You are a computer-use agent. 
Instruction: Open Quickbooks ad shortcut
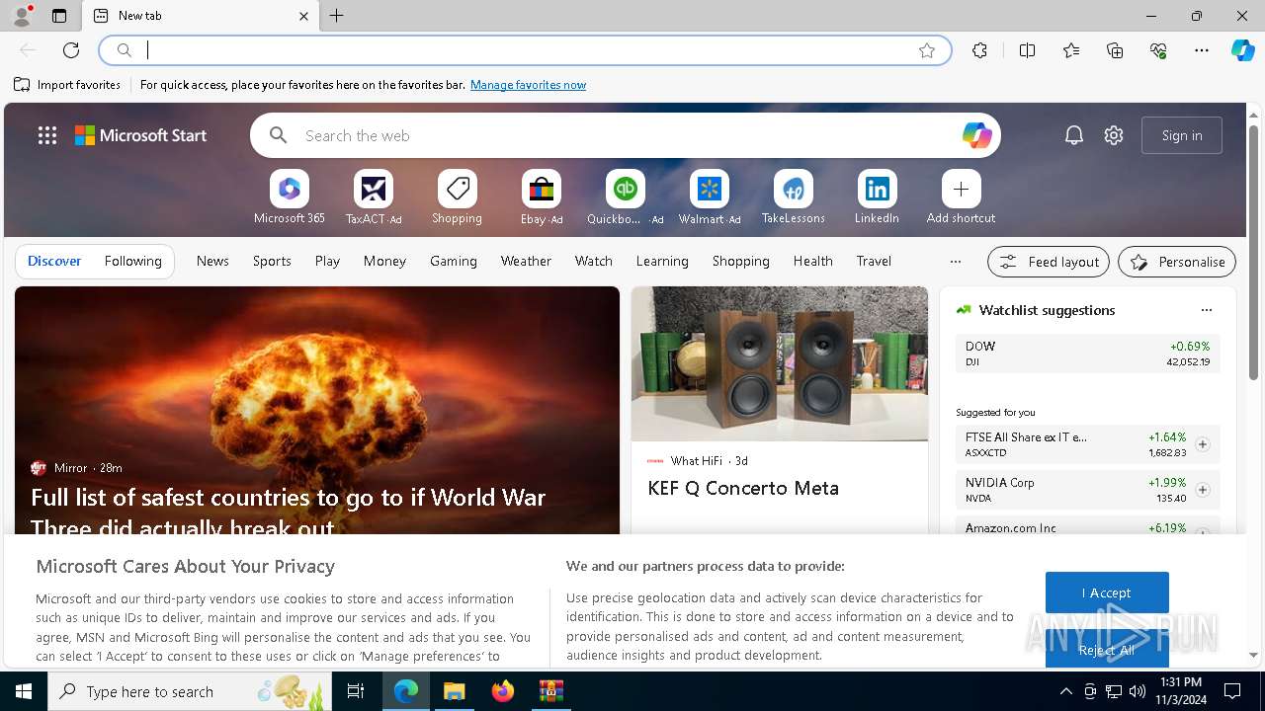tap(625, 197)
